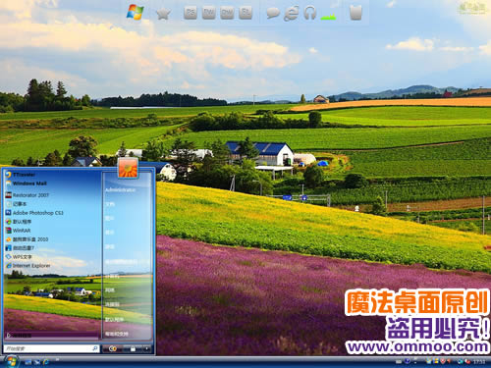Click the orange flower user picture

pos(128,169)
